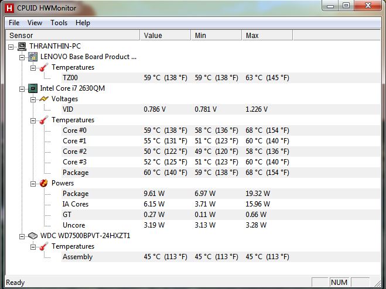Select the Voltages label
386x289 pixels.
click(x=64, y=99)
